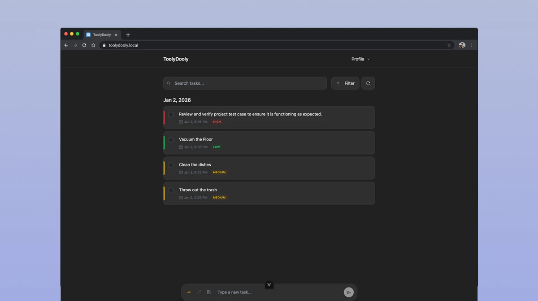Mark 'Vacuum the Floor' task as complete
Viewport: 538px width, 301px height.
171,140
